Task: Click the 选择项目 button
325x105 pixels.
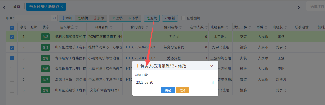Action: click(x=316, y=7)
